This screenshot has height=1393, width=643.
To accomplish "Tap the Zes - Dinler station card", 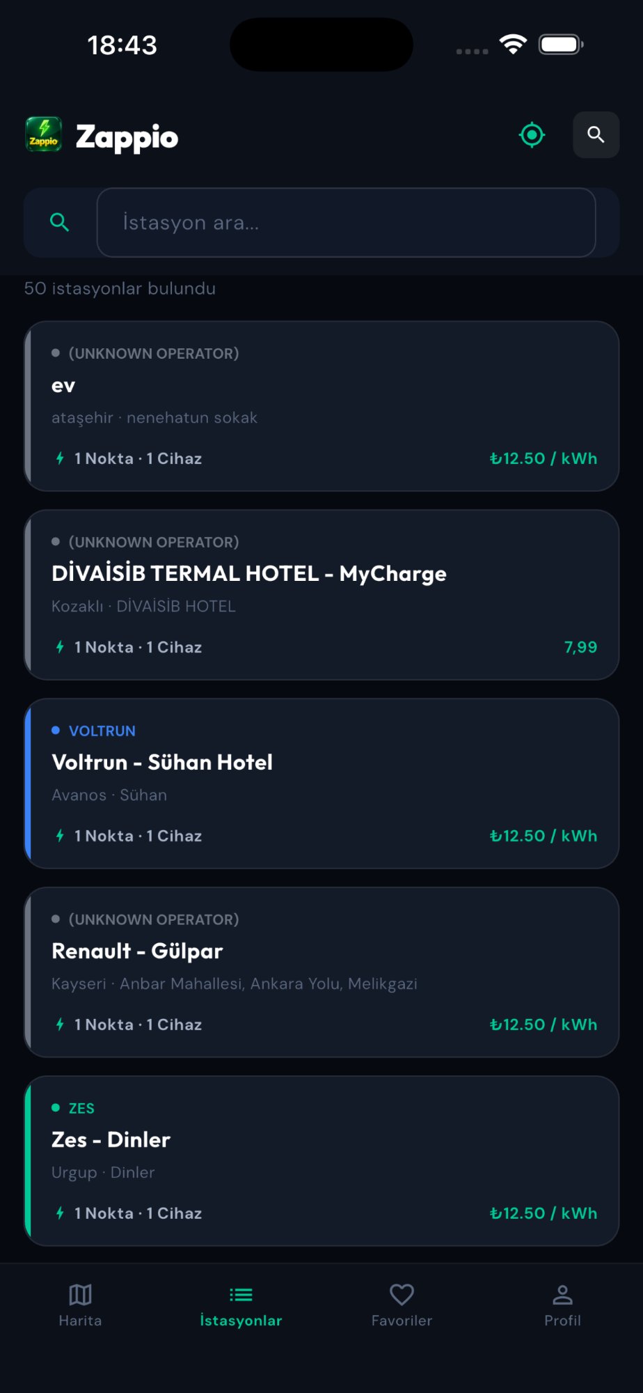I will tap(321, 1161).
